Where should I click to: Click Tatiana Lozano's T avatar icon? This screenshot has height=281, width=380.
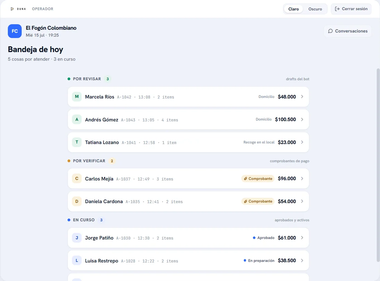click(77, 142)
